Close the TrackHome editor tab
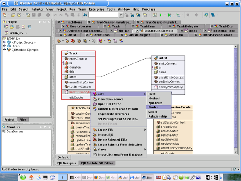 click(x=58, y=22)
